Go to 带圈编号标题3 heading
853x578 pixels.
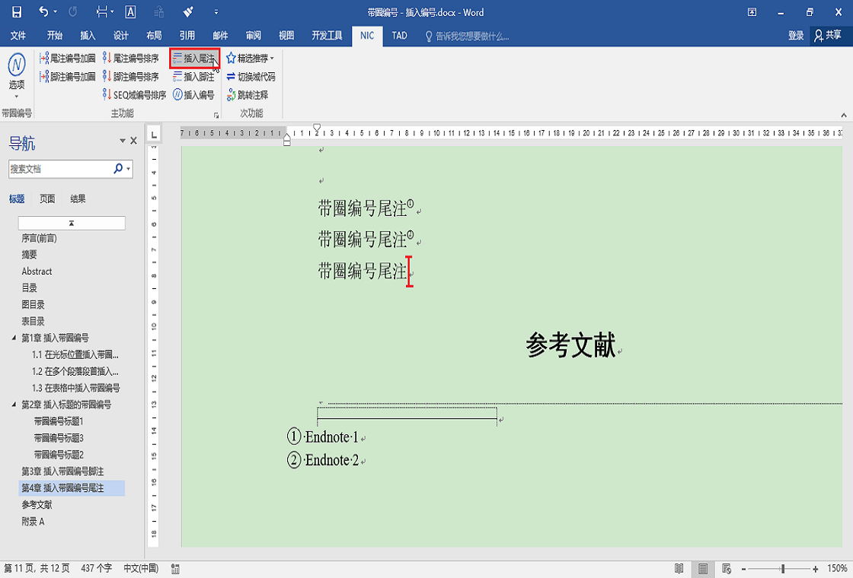tap(59, 438)
